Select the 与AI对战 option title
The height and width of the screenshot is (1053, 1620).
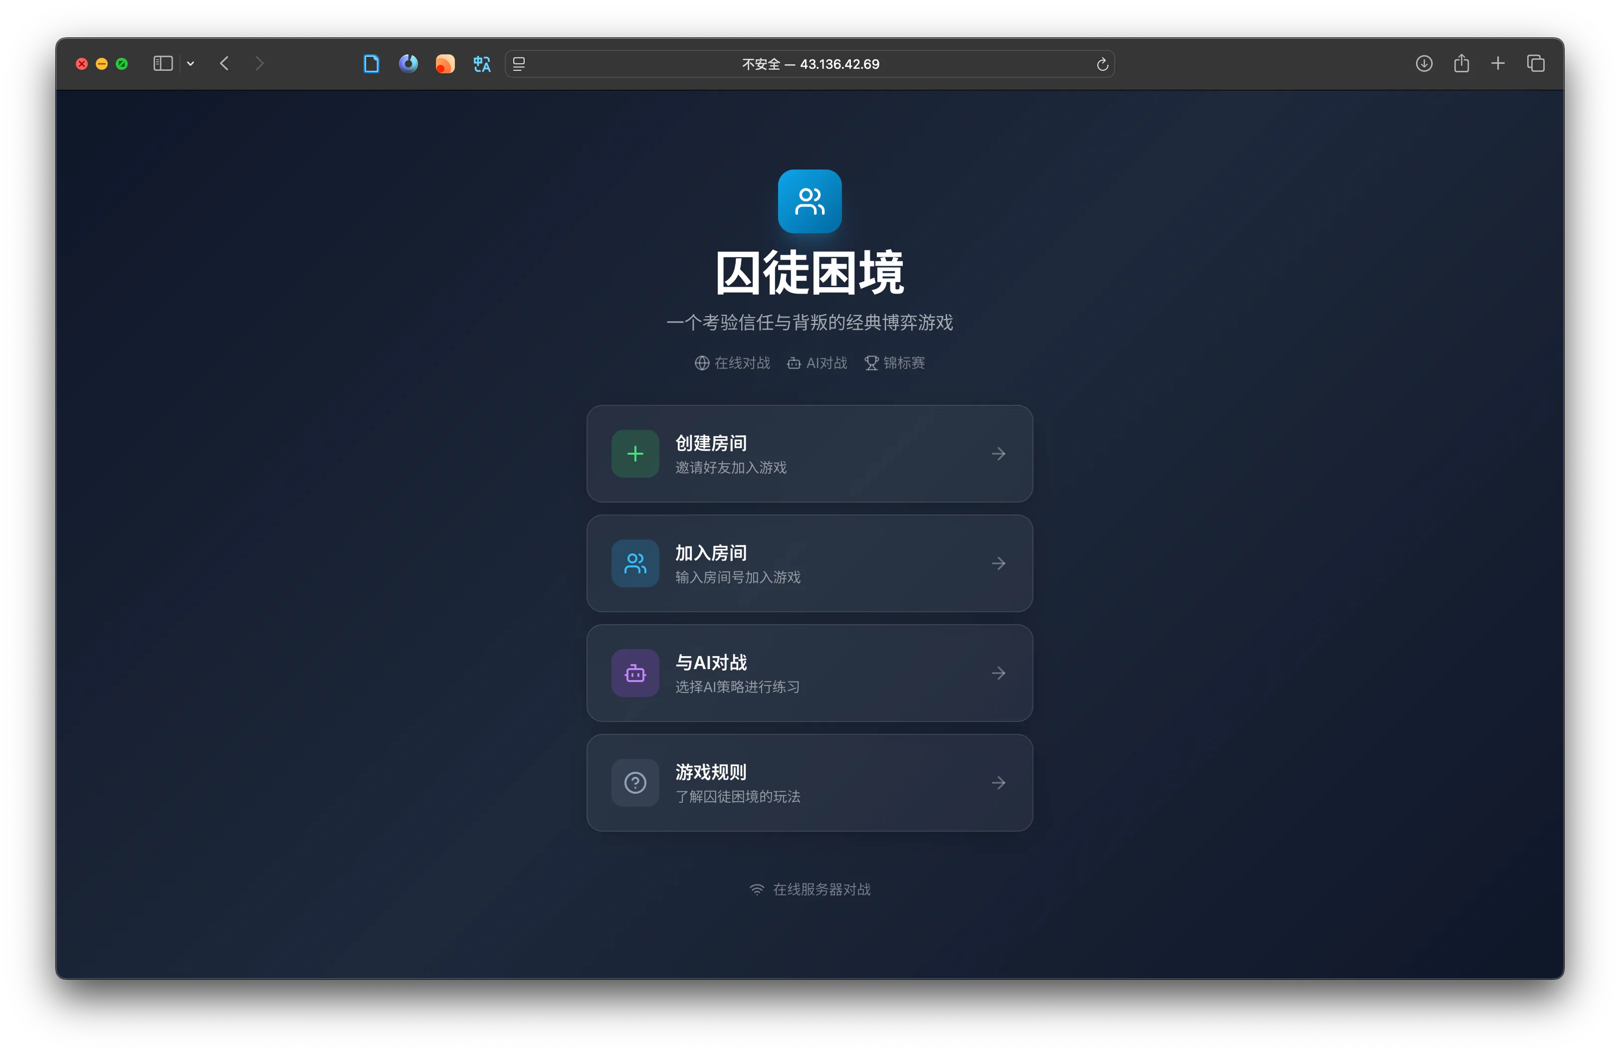[x=711, y=663]
